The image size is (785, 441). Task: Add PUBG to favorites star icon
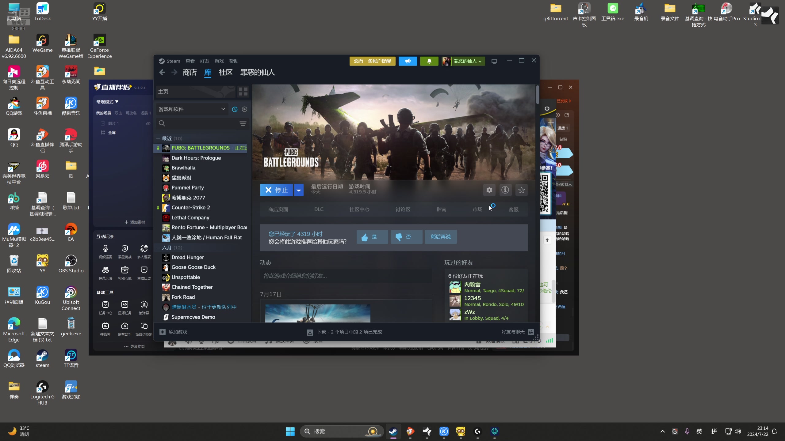point(521,190)
